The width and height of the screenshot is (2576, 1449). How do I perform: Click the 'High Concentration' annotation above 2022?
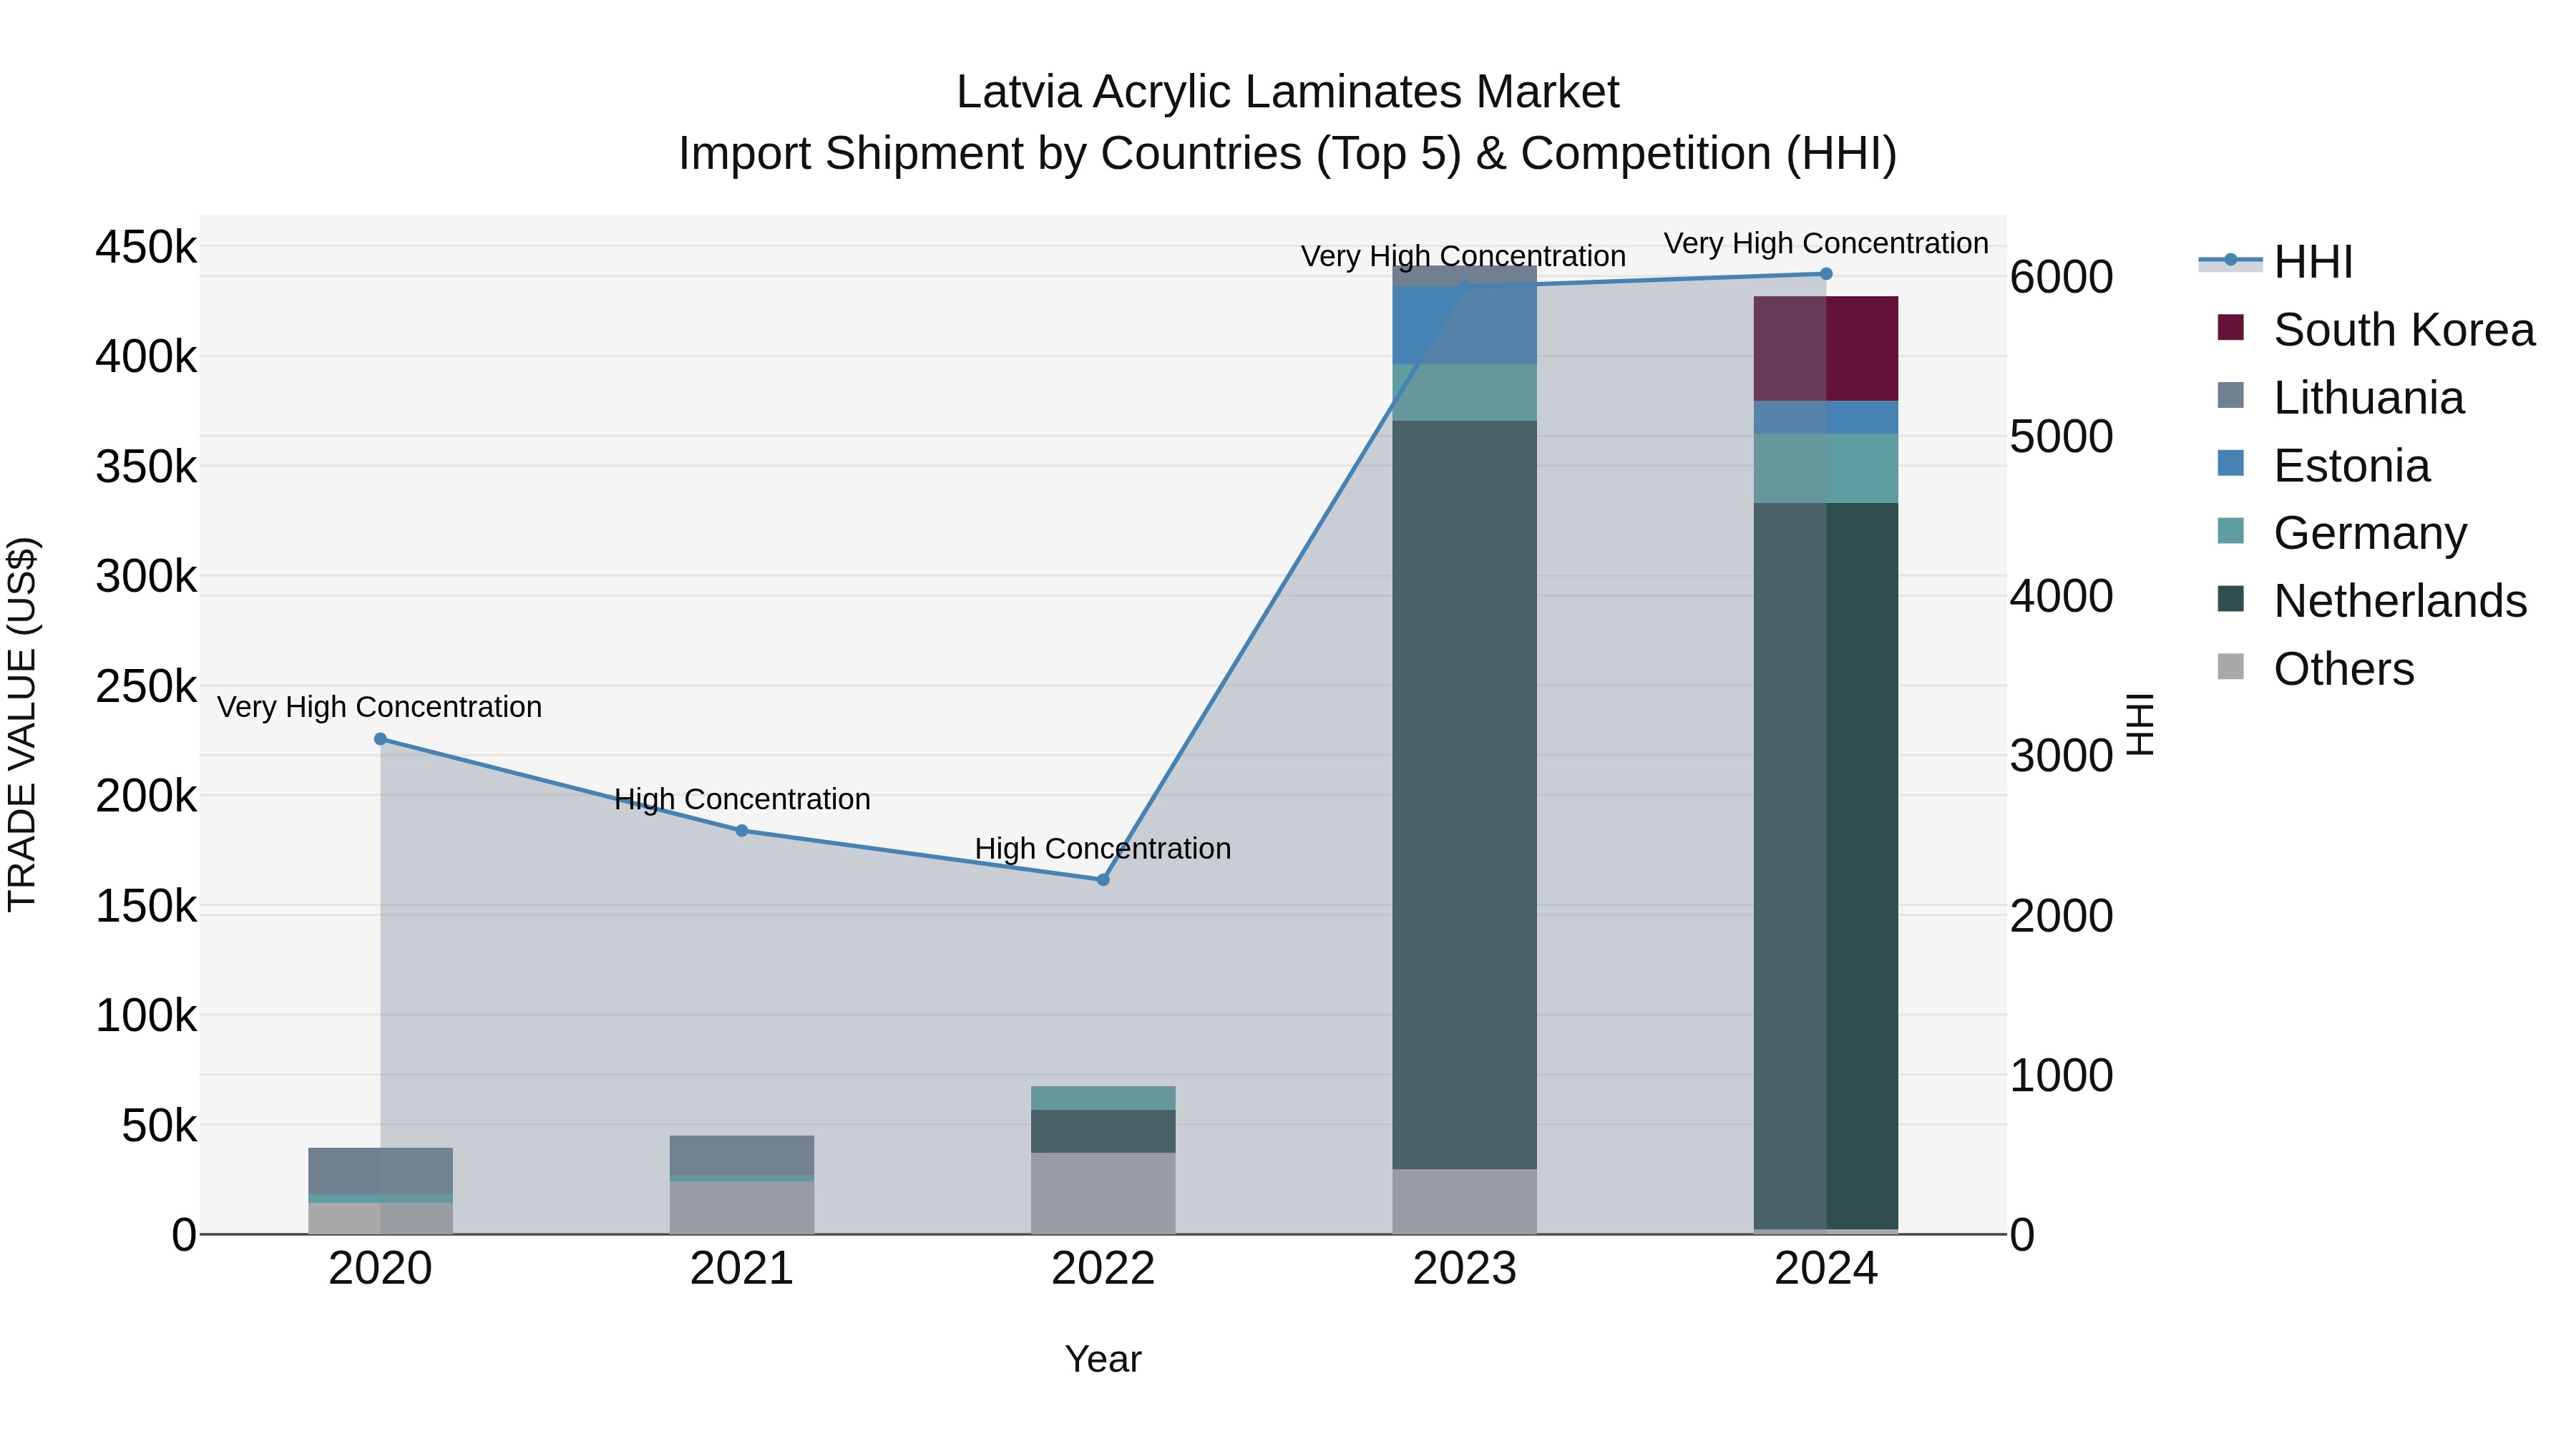click(1103, 849)
